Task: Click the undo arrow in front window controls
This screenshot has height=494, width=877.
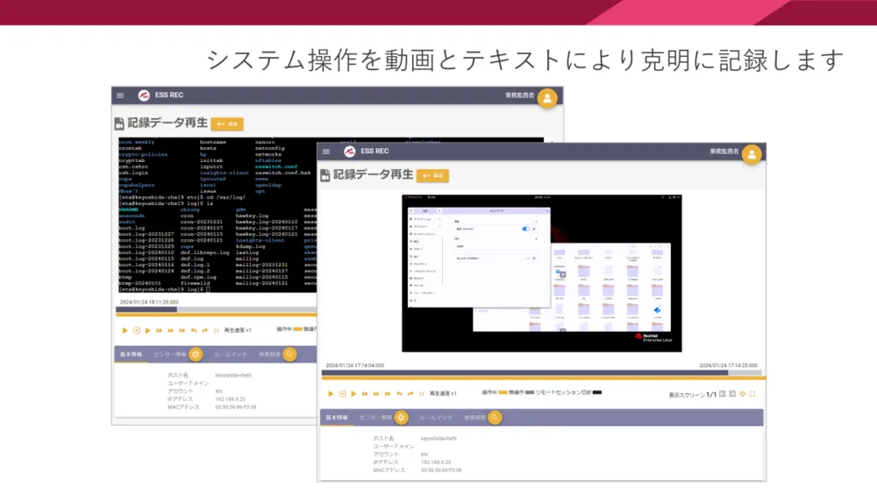Action: click(x=399, y=394)
